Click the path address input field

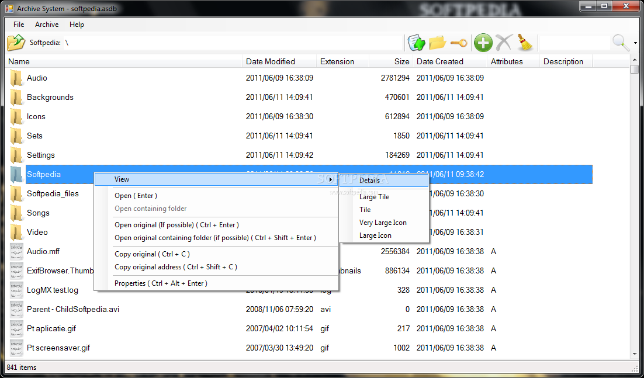tap(233, 43)
